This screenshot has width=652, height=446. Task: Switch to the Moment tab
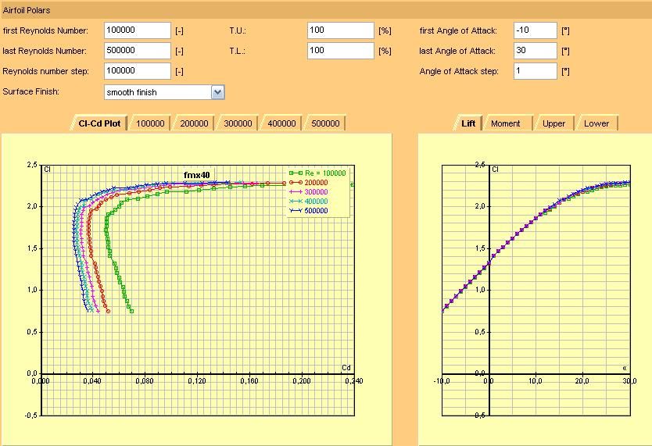[x=505, y=123]
